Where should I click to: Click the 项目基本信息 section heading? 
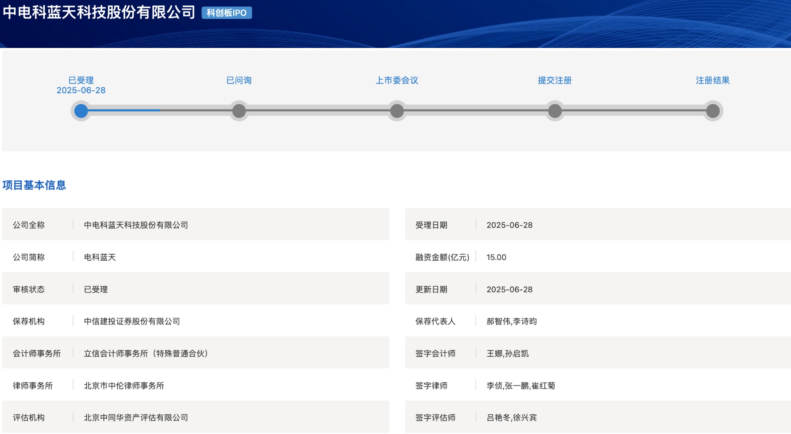pyautogui.click(x=34, y=185)
